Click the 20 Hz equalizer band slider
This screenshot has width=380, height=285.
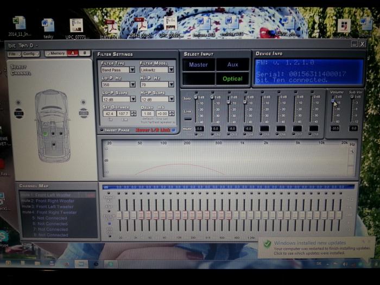119,215
